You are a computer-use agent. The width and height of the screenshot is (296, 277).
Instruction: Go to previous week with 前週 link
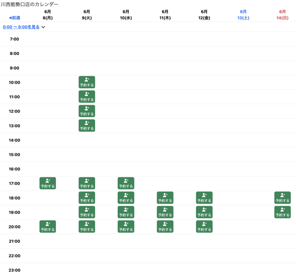(x=14, y=18)
